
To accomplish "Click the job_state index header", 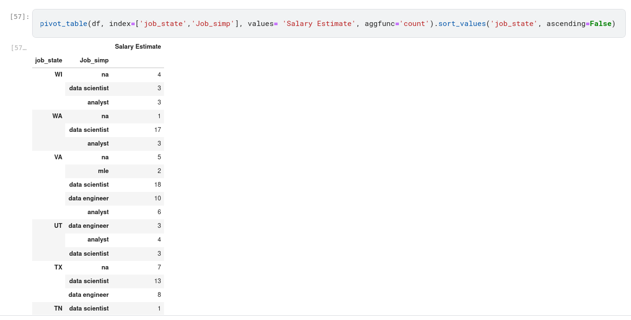I will pos(49,61).
